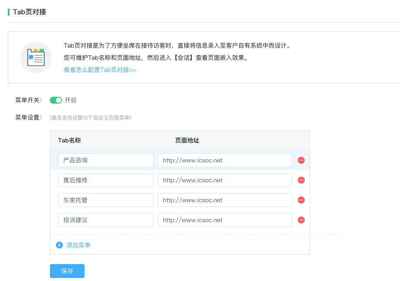This screenshot has width=400, height=281.
Task: Click the 保存 button
Action: [67, 271]
